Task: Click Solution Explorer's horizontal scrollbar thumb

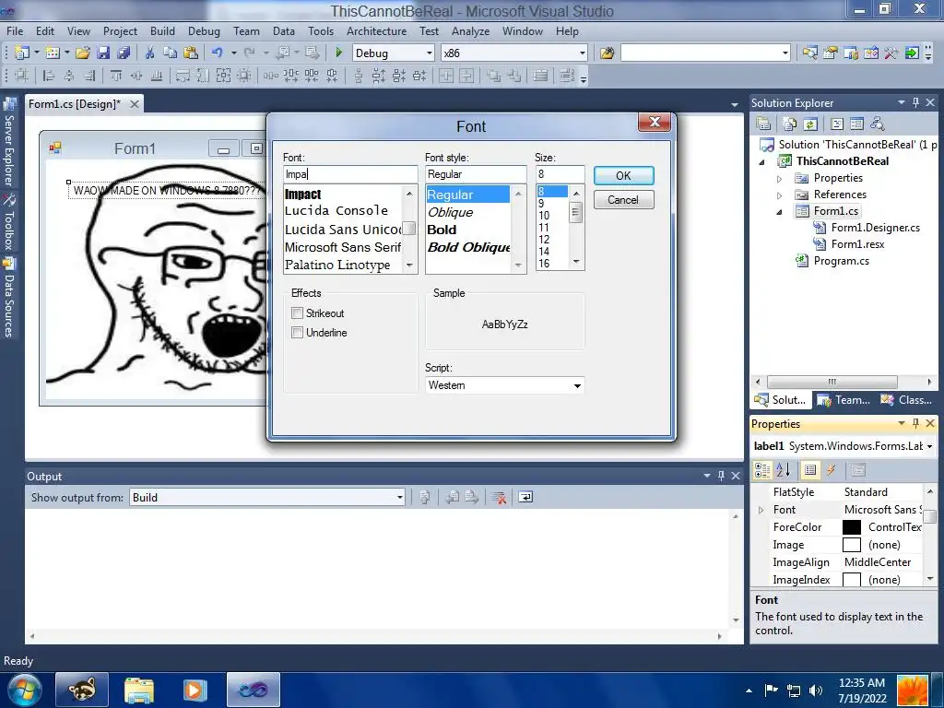Action: [x=832, y=382]
